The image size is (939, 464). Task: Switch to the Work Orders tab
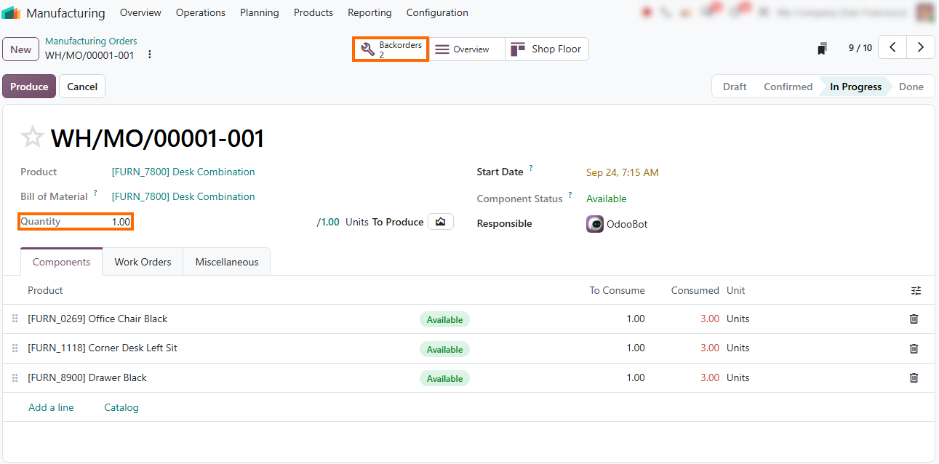143,262
